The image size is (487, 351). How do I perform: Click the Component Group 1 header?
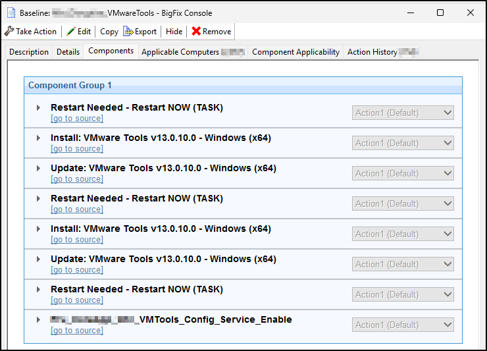(70, 86)
